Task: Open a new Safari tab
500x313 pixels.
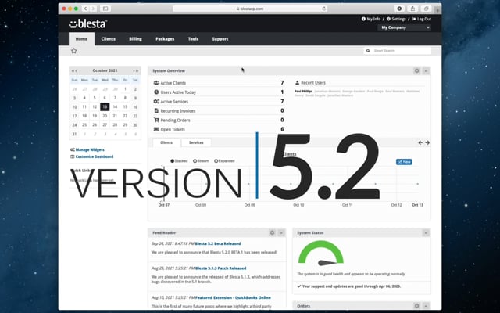Action: coord(437,10)
